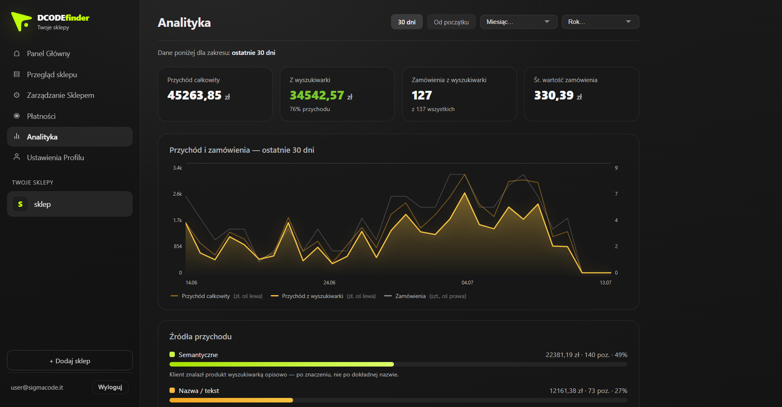Navigate to Płatności
The height and width of the screenshot is (407, 782).
70,116
